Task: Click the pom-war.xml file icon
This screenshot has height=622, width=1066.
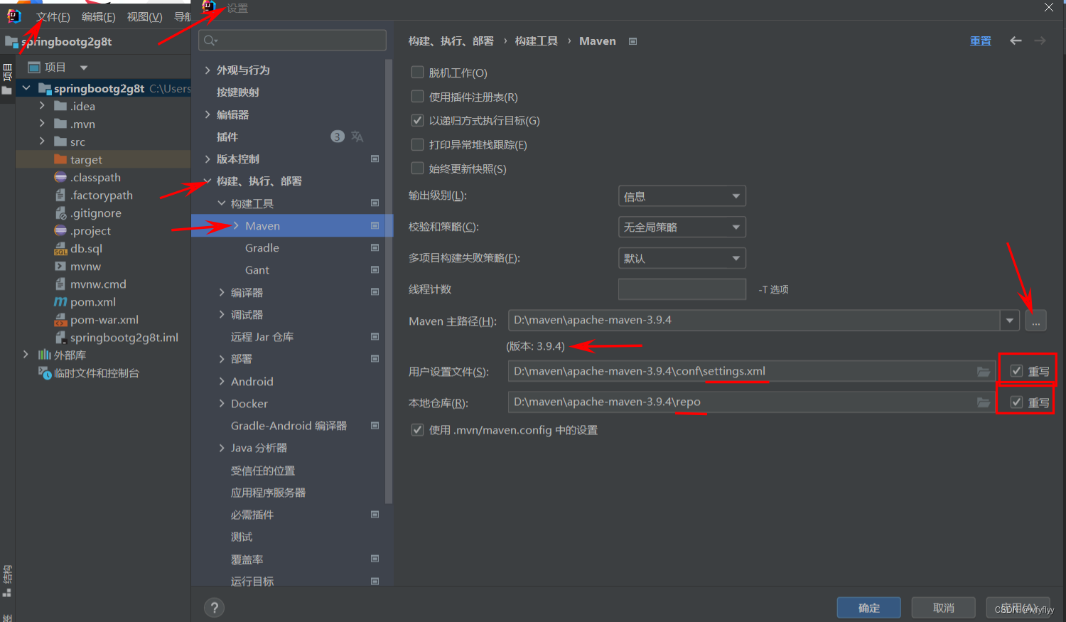Action: pyautogui.click(x=60, y=320)
